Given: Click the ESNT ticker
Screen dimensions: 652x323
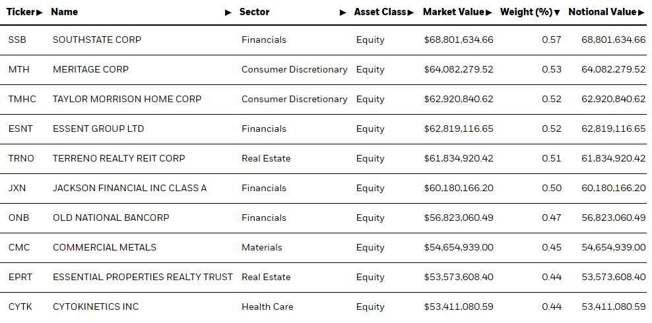Looking at the screenshot, I should pyautogui.click(x=21, y=129).
